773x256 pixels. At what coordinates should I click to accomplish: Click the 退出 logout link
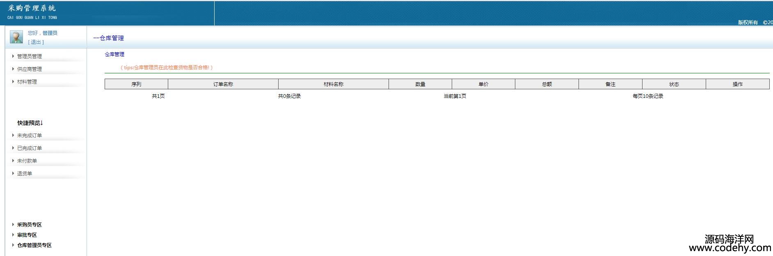tap(36, 42)
